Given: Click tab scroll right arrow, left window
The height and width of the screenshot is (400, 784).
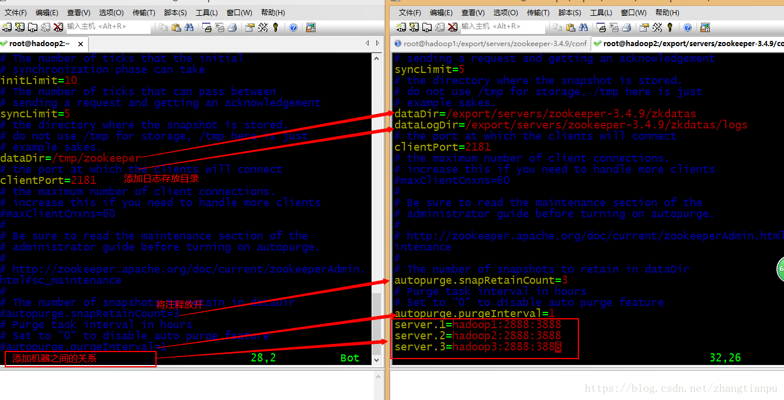Looking at the screenshot, I should click(377, 43).
